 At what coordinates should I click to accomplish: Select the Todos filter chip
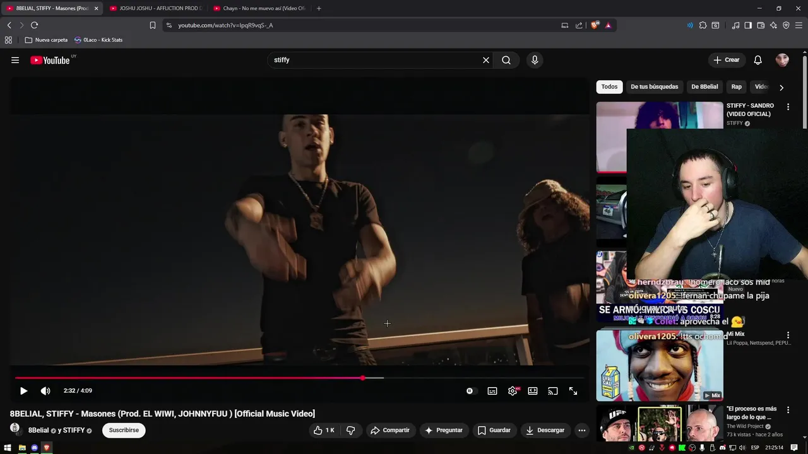click(609, 87)
